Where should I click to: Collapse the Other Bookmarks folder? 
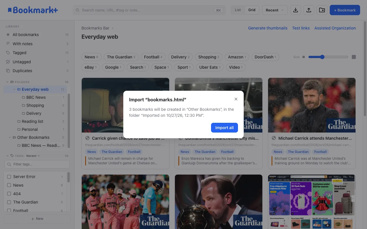(x=10, y=137)
